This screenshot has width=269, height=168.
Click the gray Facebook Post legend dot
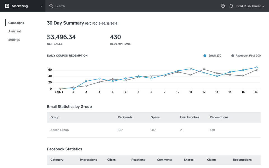(x=232, y=55)
